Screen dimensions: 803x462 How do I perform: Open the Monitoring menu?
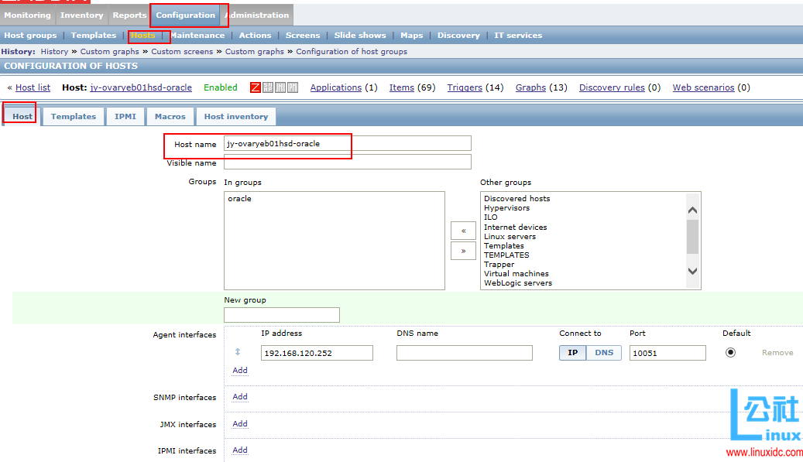click(27, 15)
